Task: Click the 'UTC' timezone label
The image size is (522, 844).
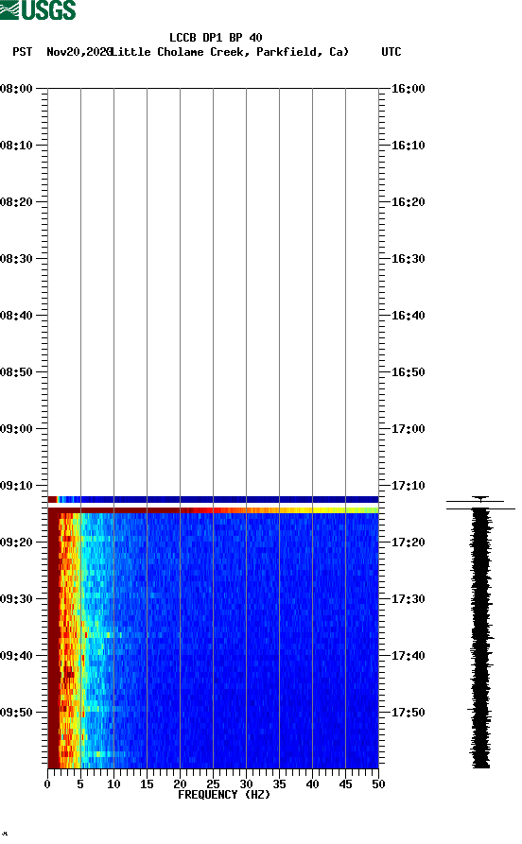Action: [x=391, y=52]
